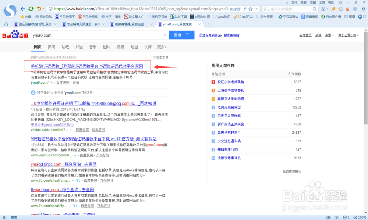Click the 给百度提建议 link
Screen dimensions: 368x220
coord(292,172)
